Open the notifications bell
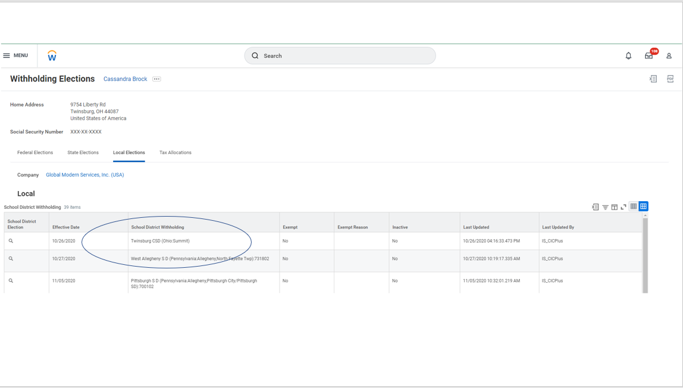This screenshot has height=388, width=683. coord(628,55)
